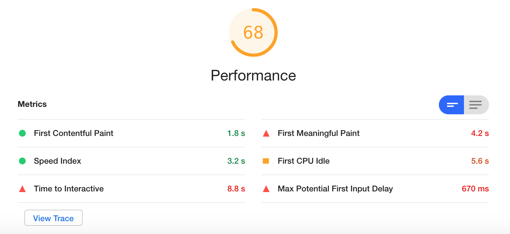
Task: Click the View Trace button
Action: point(53,218)
